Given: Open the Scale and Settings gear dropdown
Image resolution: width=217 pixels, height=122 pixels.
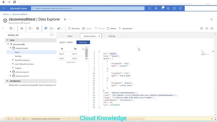Looking at the screenshot, I should [x=60, y=28].
